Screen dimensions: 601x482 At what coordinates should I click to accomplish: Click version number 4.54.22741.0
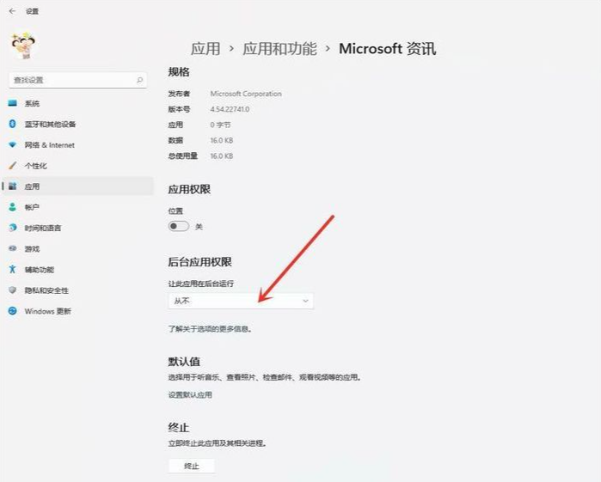click(230, 109)
